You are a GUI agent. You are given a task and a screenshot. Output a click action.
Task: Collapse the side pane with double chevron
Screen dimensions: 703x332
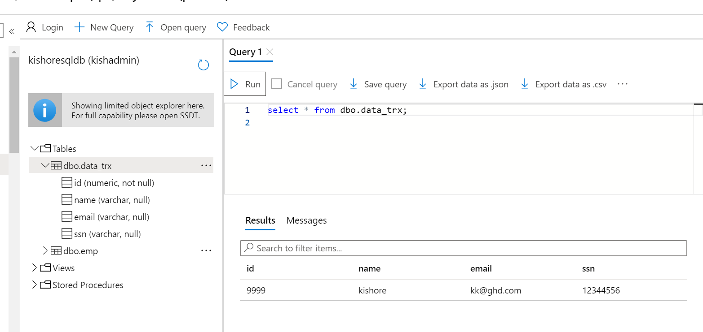coord(12,31)
